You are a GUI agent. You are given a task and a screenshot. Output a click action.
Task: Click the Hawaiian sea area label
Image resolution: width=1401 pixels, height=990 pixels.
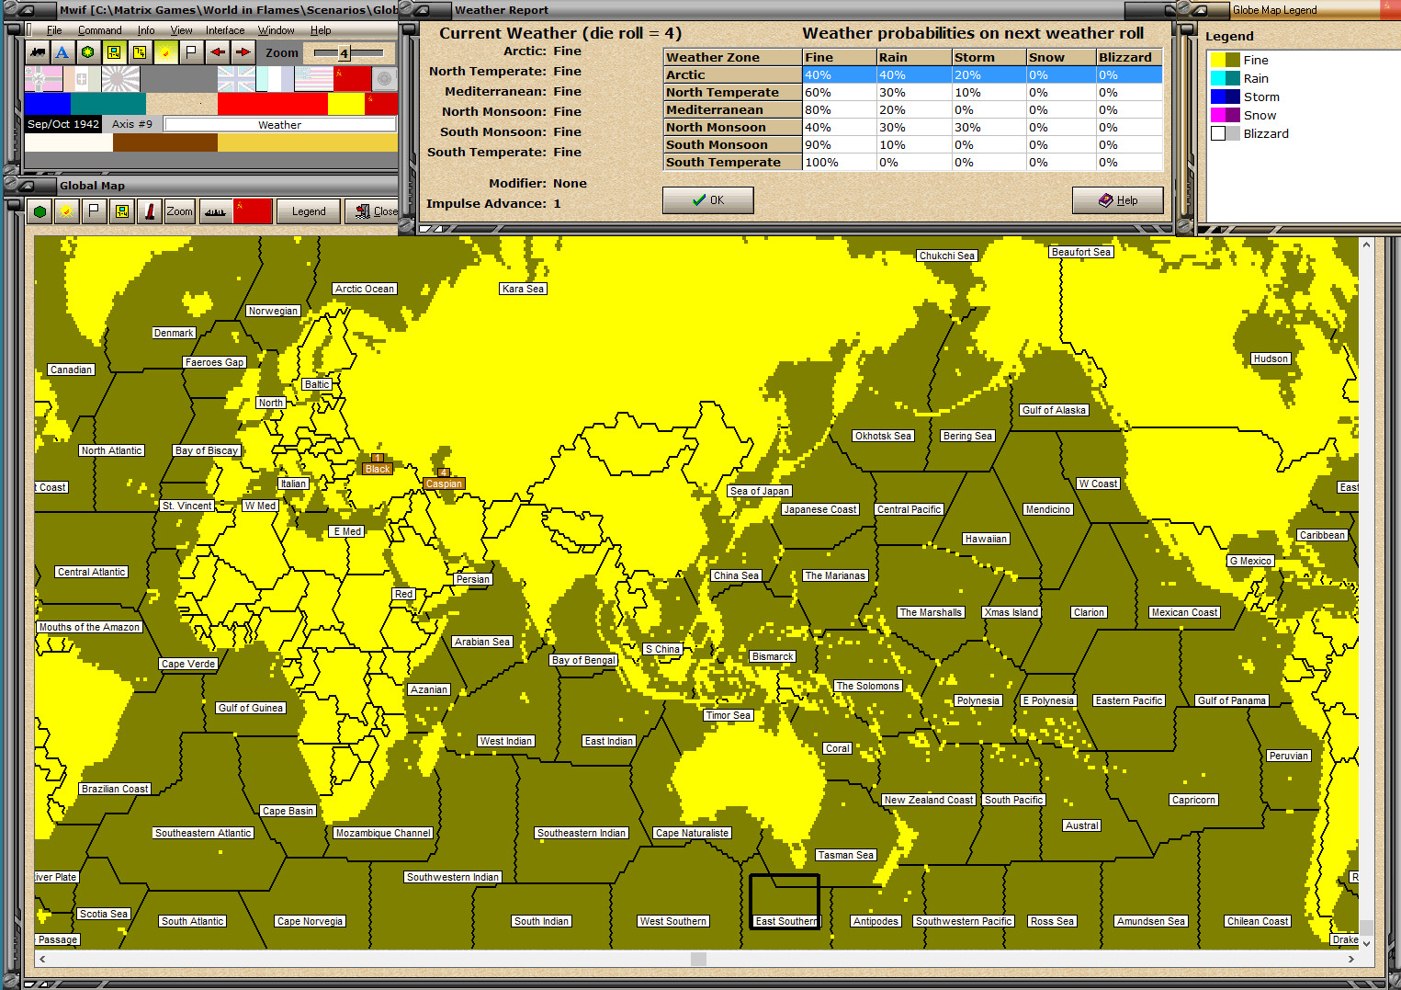[986, 539]
